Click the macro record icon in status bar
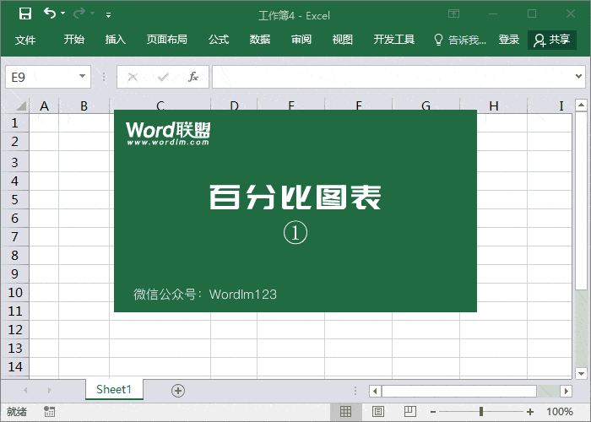The height and width of the screenshot is (422, 591). (50, 411)
